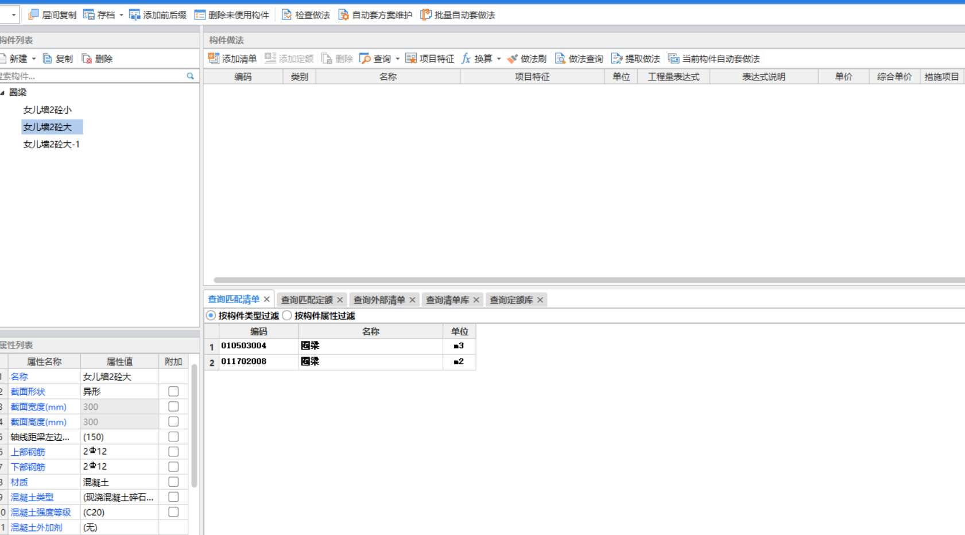This screenshot has width=965, height=535.
Task: Click the 添加清单 icon
Action: pos(214,59)
